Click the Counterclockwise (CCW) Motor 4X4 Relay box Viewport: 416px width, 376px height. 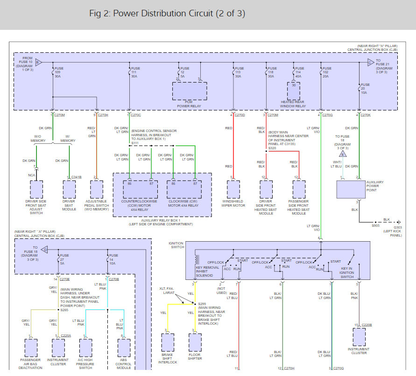coord(141,189)
